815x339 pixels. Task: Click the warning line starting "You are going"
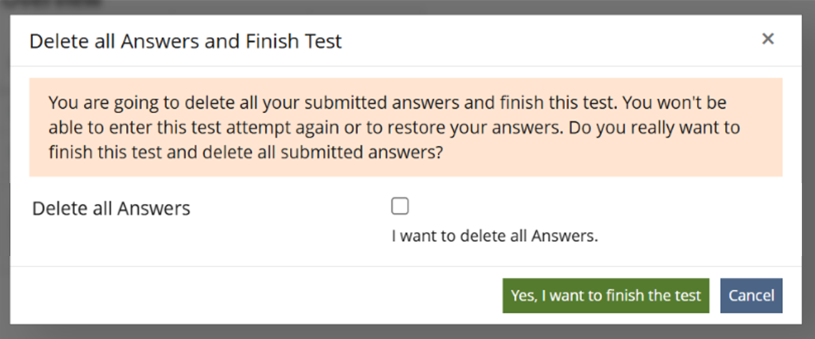pos(387,102)
